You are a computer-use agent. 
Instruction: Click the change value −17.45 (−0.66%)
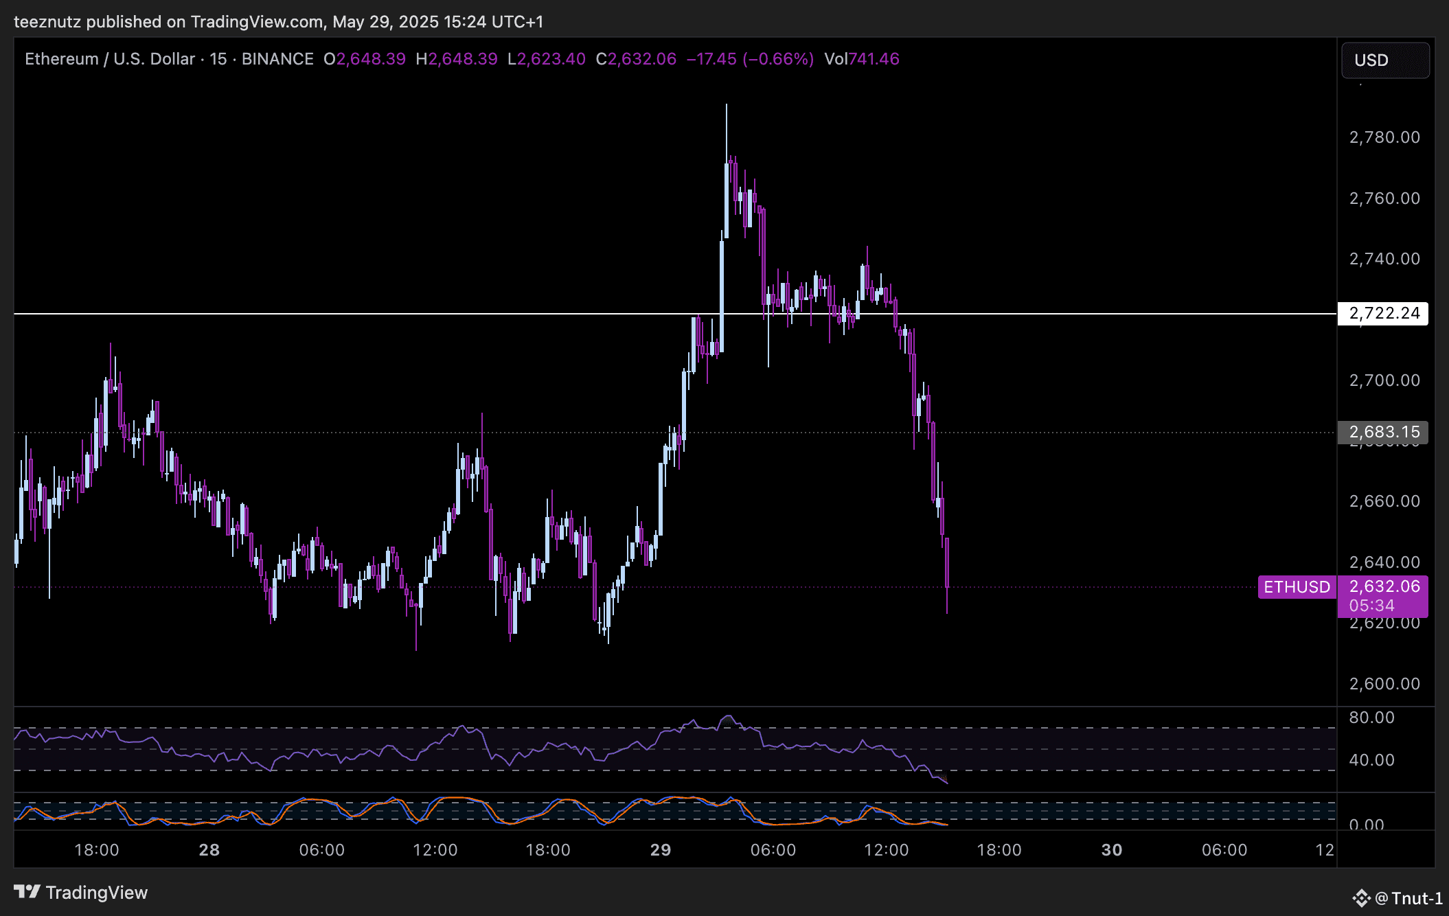pos(750,59)
